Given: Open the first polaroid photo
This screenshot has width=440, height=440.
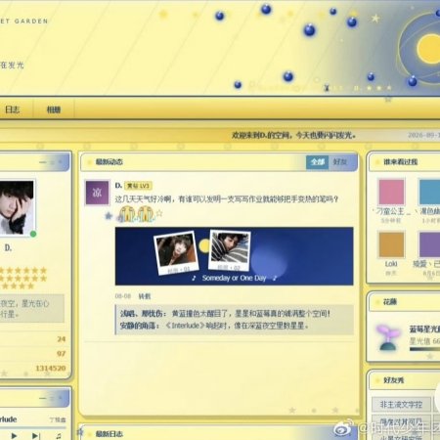Looking at the screenshot, I should [176, 253].
